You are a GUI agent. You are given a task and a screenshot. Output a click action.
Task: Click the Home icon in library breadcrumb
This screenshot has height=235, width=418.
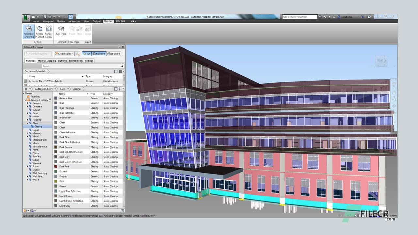point(26,89)
